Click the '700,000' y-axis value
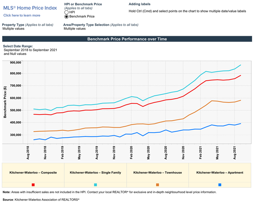 pos(16,86)
